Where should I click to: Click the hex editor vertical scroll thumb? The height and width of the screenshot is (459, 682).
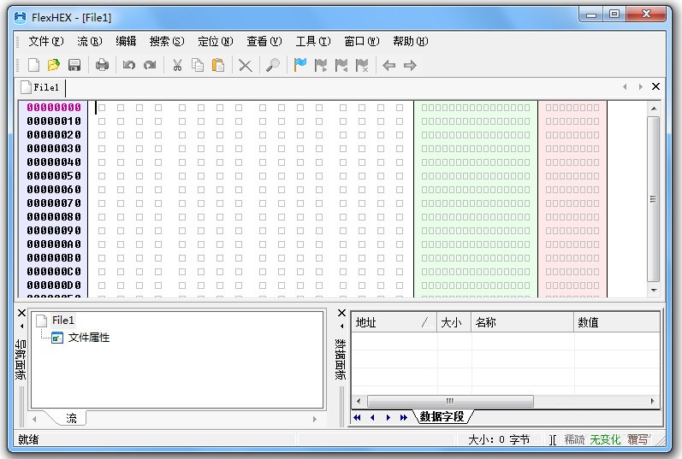click(x=653, y=199)
